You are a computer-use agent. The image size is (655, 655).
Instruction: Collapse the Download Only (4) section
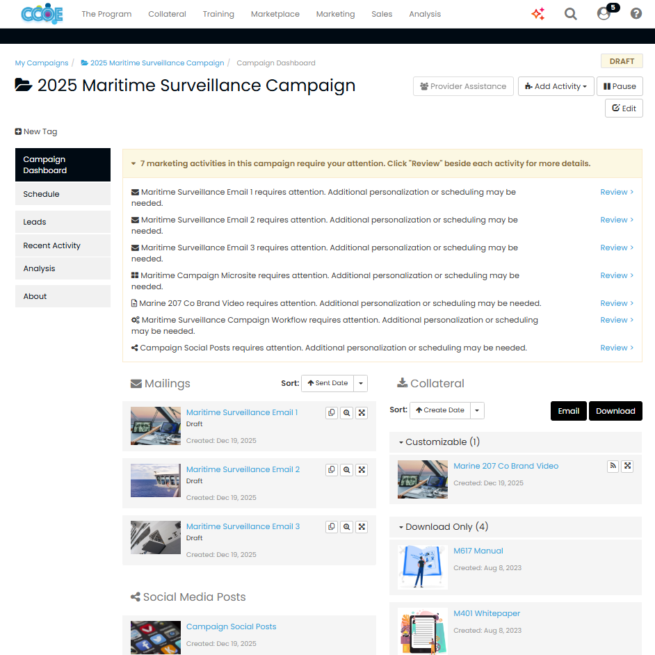coord(443,527)
